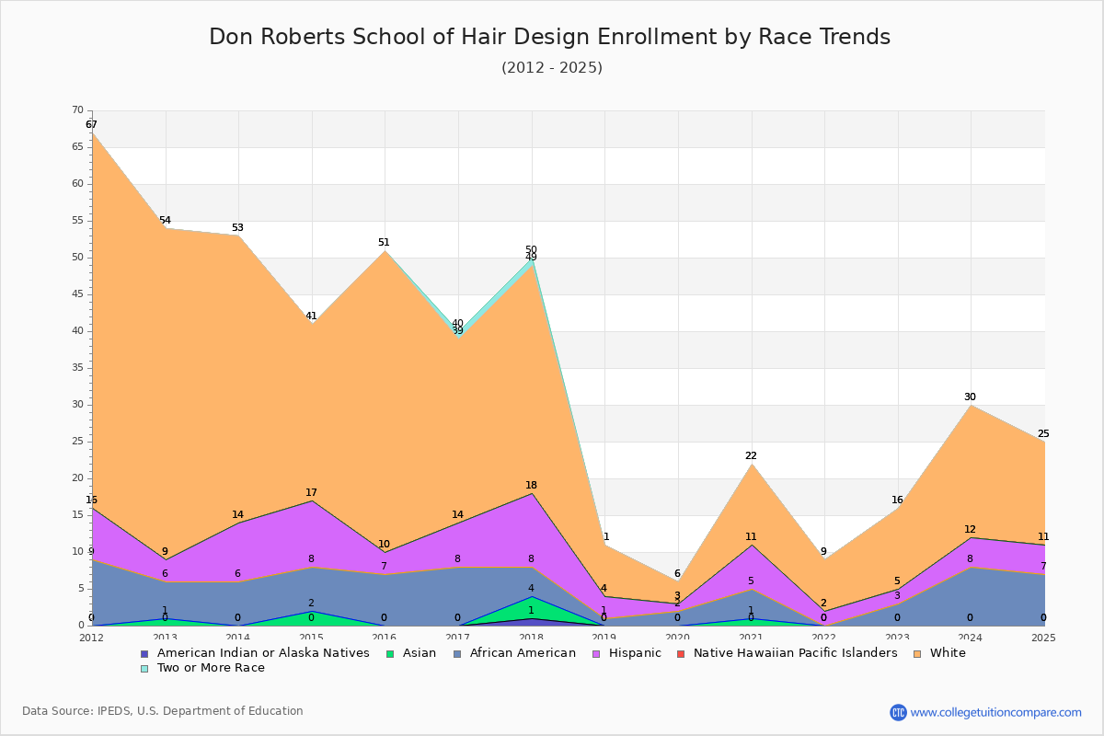Toggle the American Indian or Alaska Natives legend entry
Image resolution: width=1104 pixels, height=736 pixels.
pos(254,653)
